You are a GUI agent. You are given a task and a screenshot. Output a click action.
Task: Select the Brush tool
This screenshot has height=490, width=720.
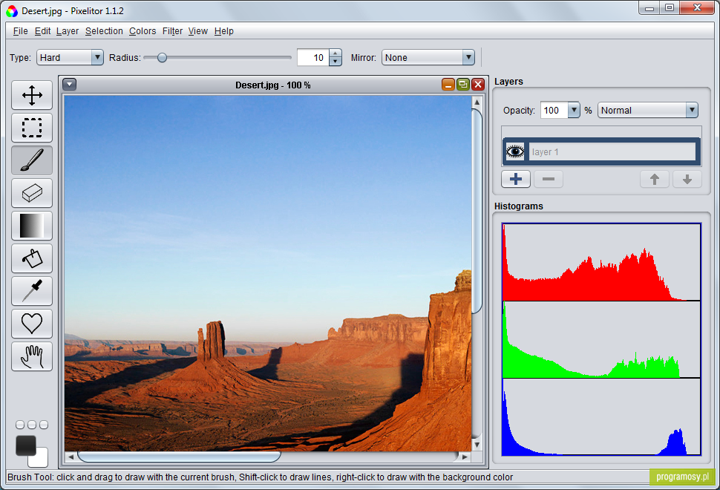point(32,160)
